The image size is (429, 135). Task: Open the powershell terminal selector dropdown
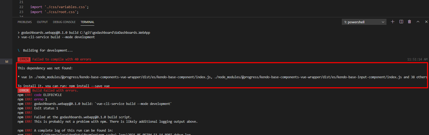coord(364,22)
